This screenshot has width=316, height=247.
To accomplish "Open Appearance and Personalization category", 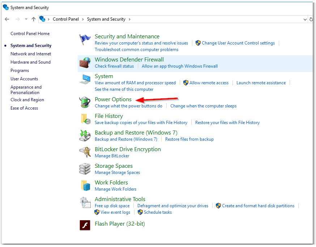I will tap(26, 90).
